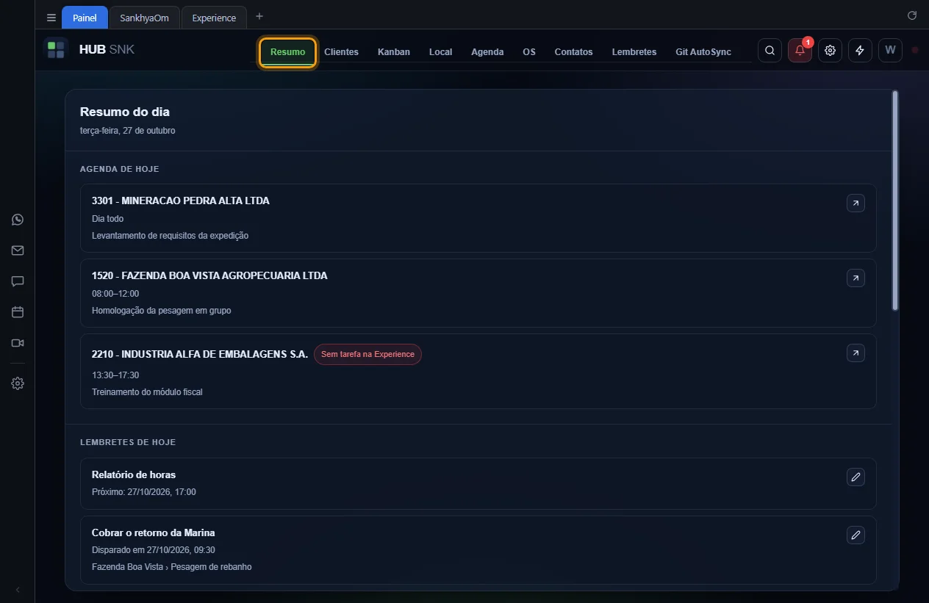Click the Fazenda Boa Vista › Pesagem de rebanho text
Screen dimensions: 929x603
[x=172, y=567]
